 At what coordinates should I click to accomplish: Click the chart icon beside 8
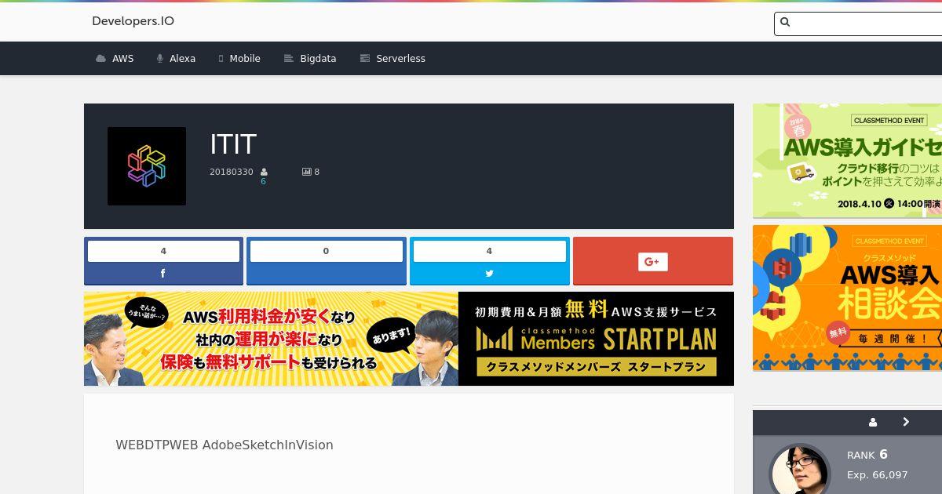pos(307,172)
